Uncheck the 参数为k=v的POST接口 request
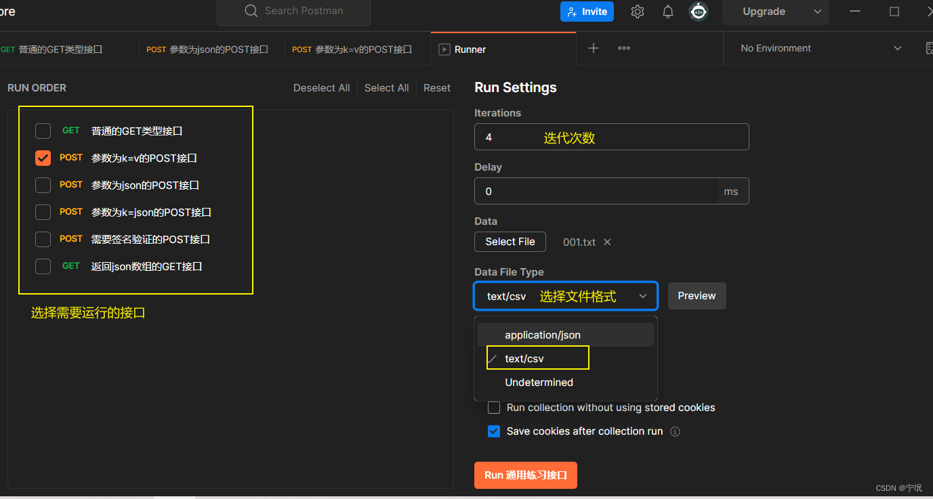The image size is (933, 499). [43, 158]
